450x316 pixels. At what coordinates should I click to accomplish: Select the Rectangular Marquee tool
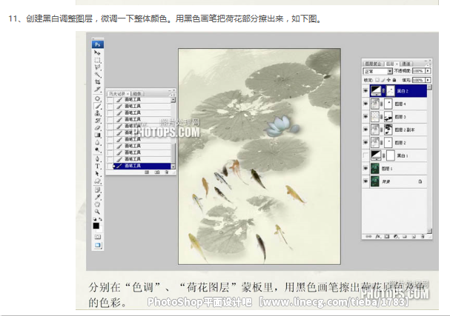pyautogui.click(x=97, y=60)
